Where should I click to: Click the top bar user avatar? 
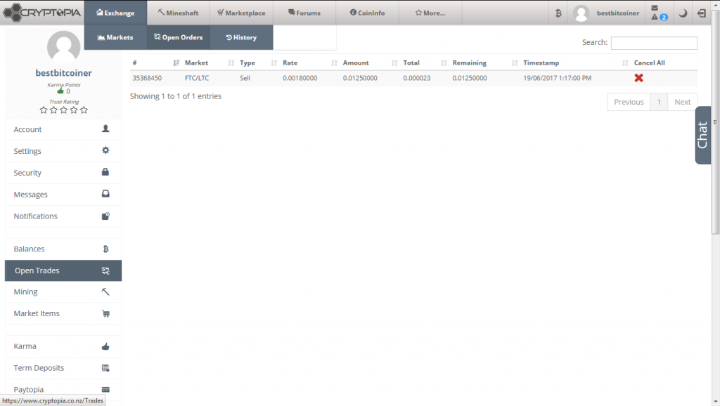click(581, 13)
